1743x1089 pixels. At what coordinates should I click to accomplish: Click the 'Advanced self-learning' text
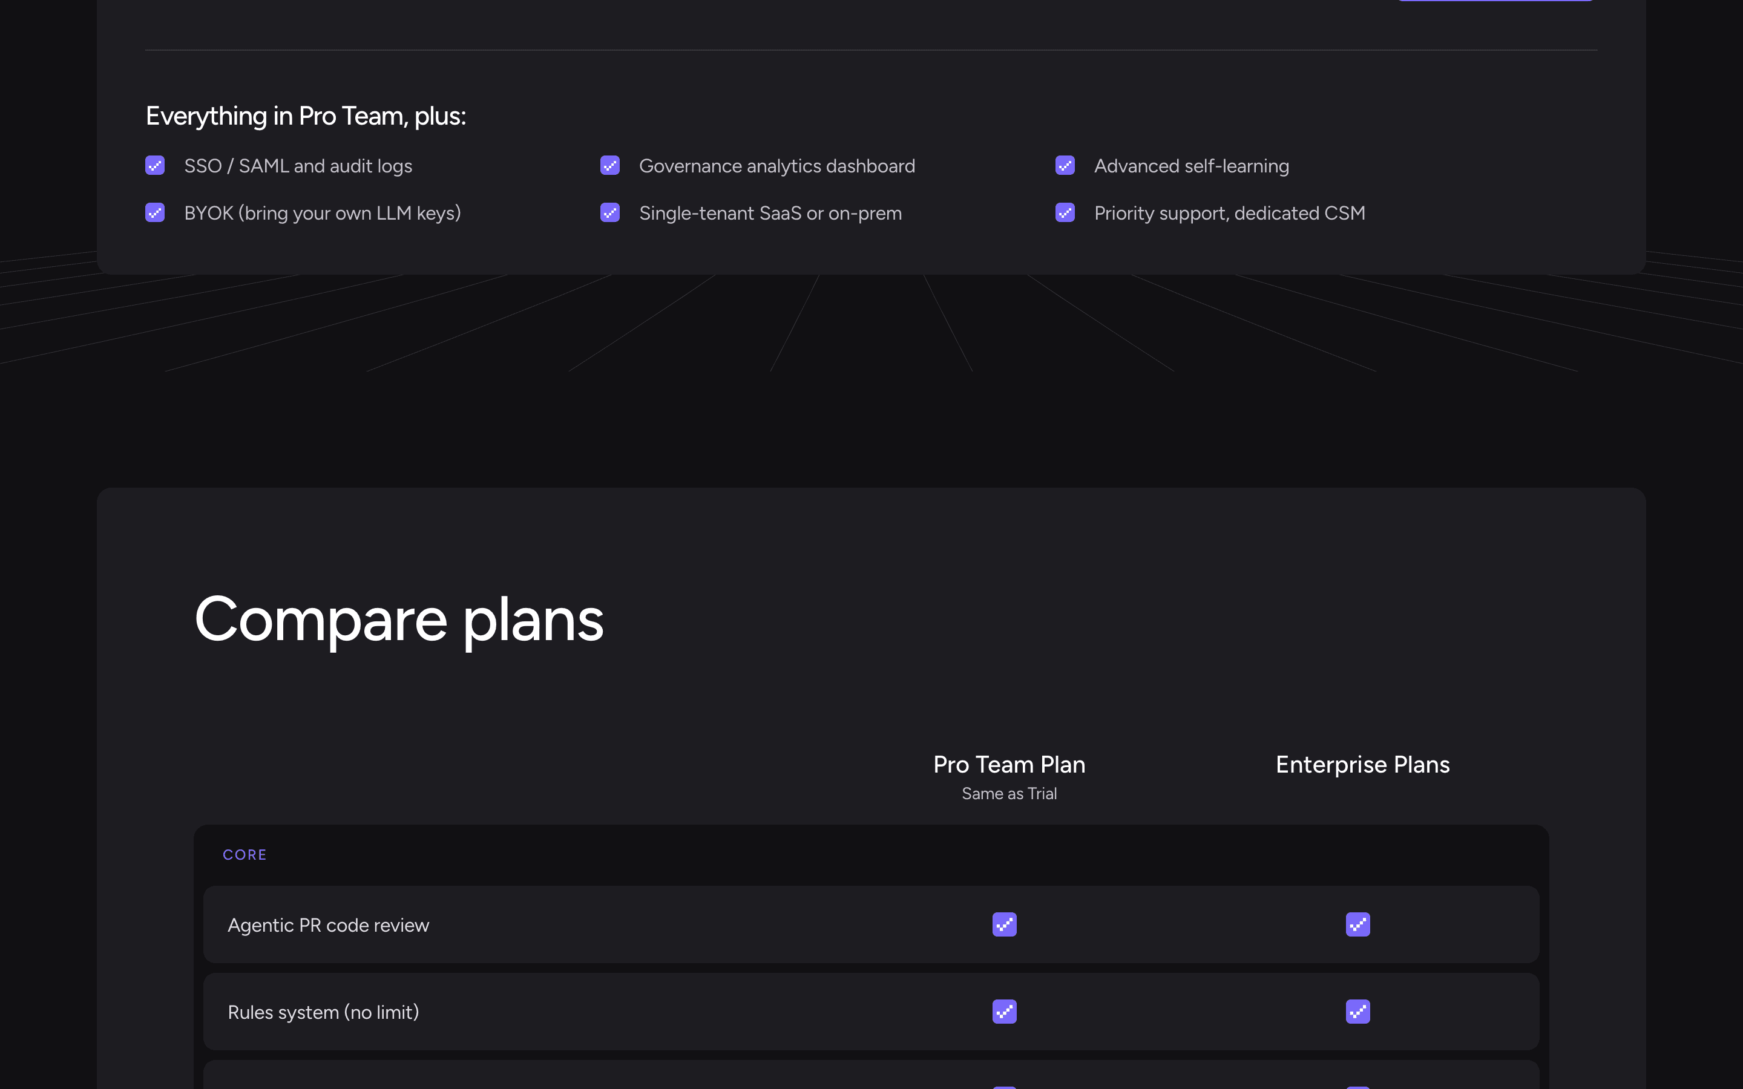tap(1192, 166)
